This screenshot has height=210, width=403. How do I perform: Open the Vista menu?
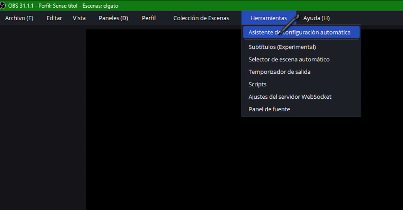pos(79,18)
